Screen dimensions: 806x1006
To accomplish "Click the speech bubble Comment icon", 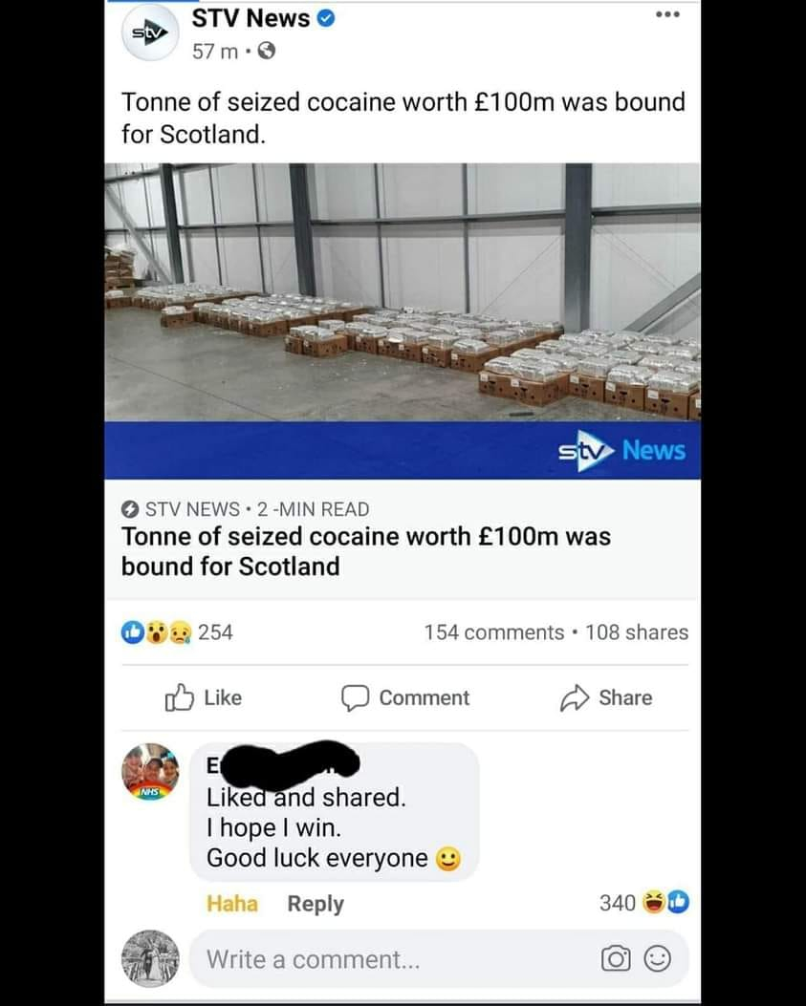I will click(355, 698).
